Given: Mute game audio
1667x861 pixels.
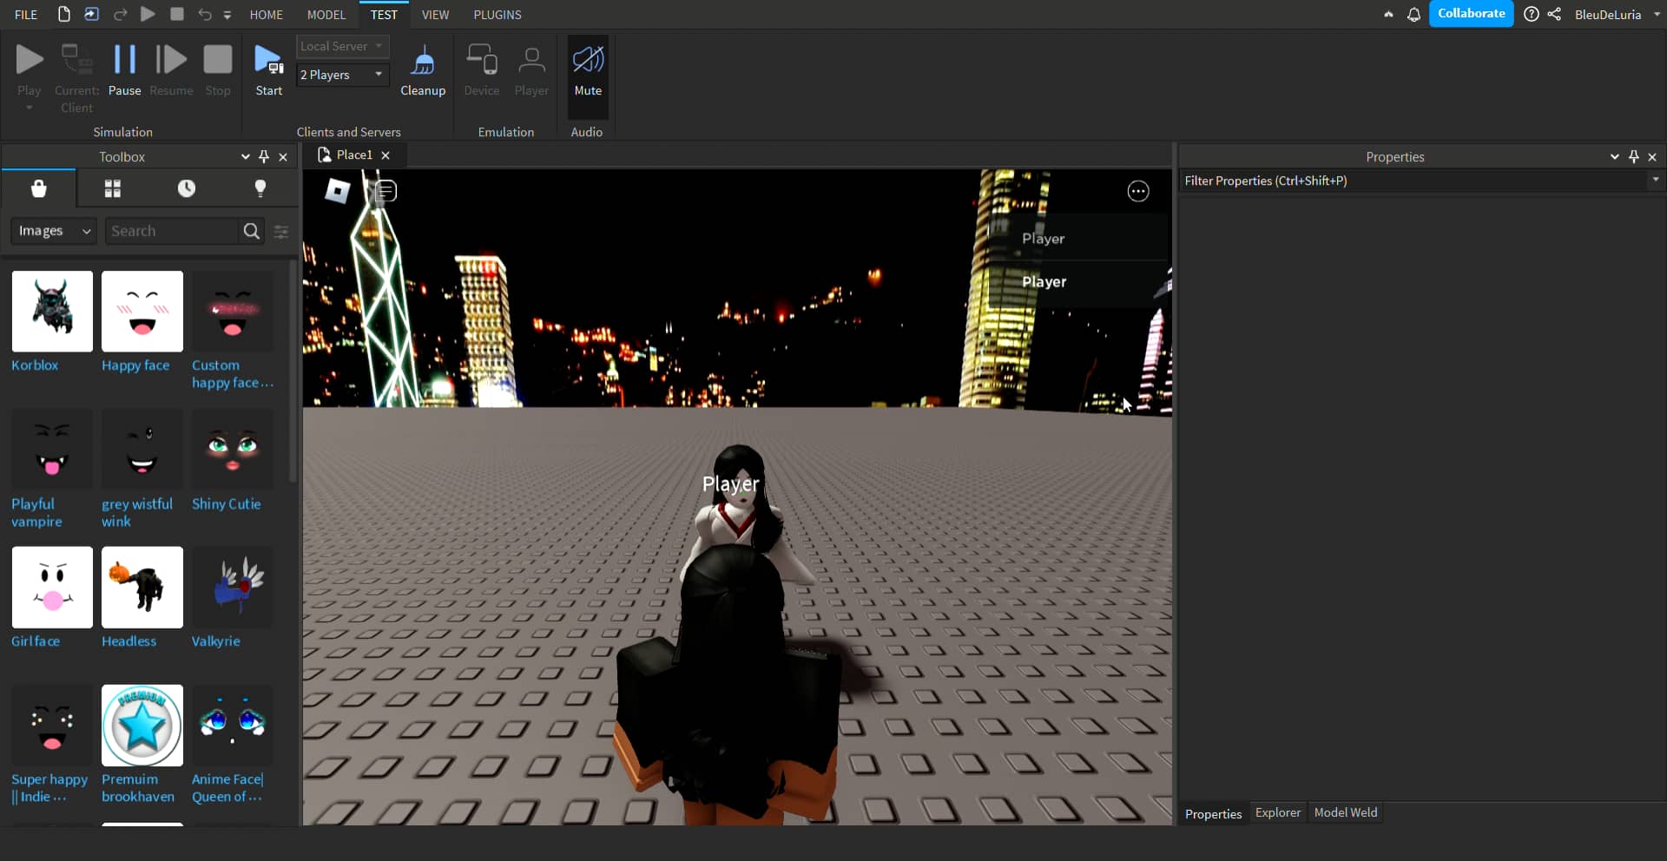Looking at the screenshot, I should [x=588, y=69].
